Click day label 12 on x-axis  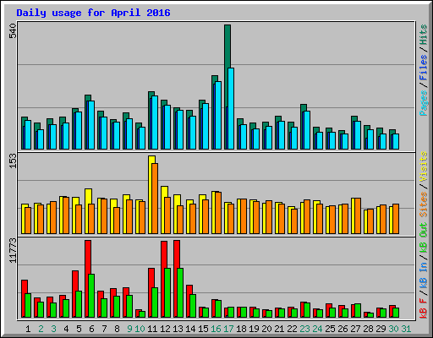coord(165,329)
